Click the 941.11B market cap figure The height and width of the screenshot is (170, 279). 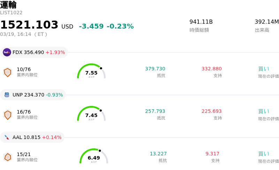[201, 22]
